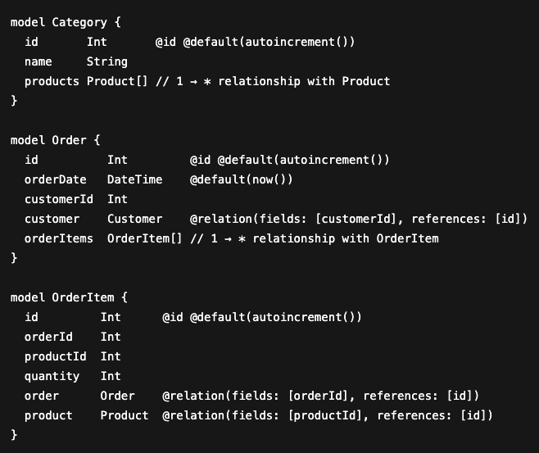Click the productId field name in OrderItem

tap(55, 356)
